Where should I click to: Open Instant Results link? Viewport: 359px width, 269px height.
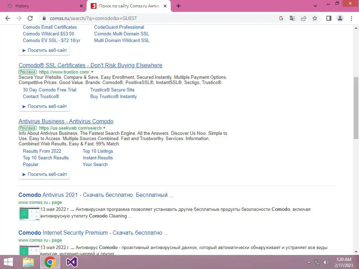[98, 158]
